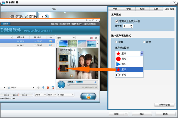Open the 16:9 aspect ratio dropdown

pos(55,95)
